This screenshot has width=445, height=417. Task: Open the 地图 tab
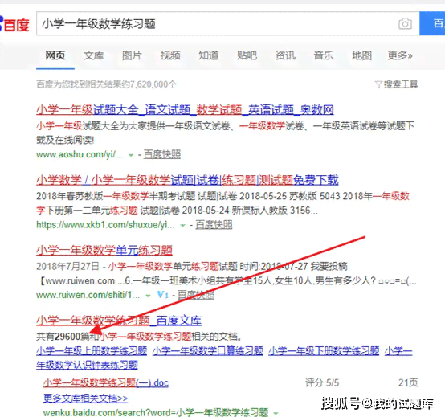[x=361, y=55]
